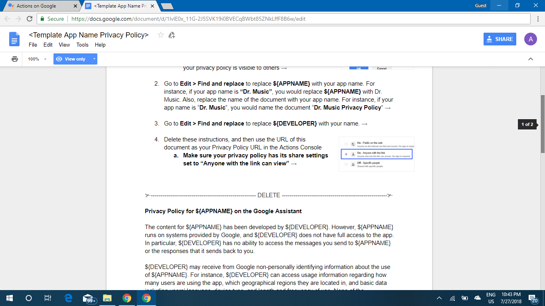Click 'Make sure your privacy policy has its share settings'
Image resolution: width=545 pixels, height=306 pixels.
(x=256, y=155)
